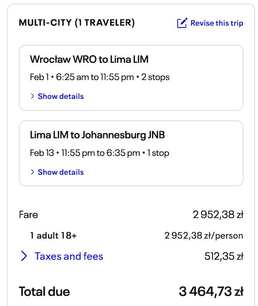This screenshot has height=306, width=258.
Task: Show details for Wrocław to Lima flight
Action: [61, 96]
